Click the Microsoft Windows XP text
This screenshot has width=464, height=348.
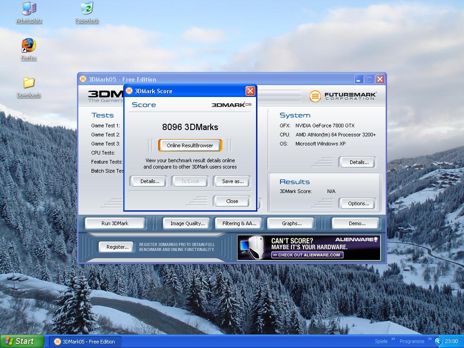pyautogui.click(x=320, y=144)
